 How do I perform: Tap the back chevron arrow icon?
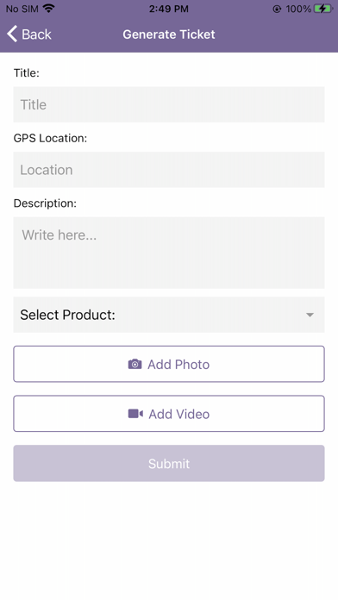click(x=12, y=34)
